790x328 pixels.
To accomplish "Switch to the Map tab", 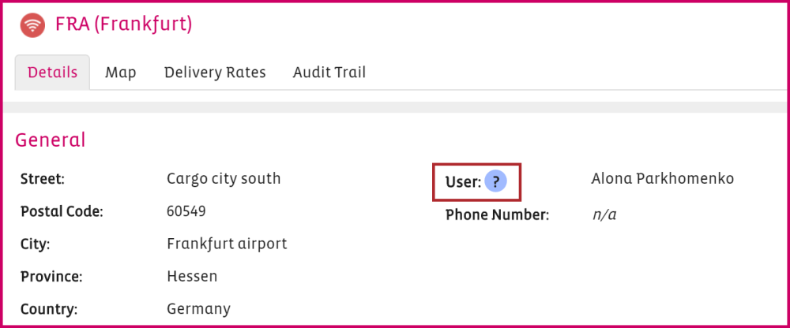I will tap(121, 73).
